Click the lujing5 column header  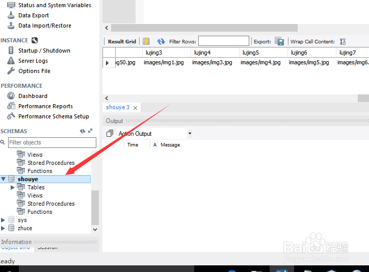(x=263, y=53)
